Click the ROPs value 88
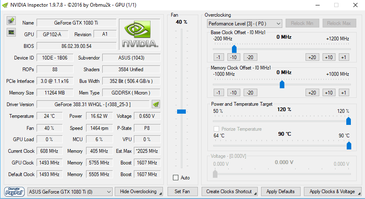 (55, 69)
